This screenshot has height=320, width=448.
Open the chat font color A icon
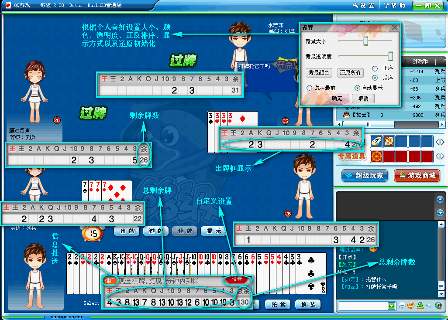420,306
